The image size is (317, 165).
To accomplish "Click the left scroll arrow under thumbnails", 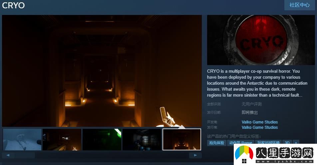I will point(8,155).
